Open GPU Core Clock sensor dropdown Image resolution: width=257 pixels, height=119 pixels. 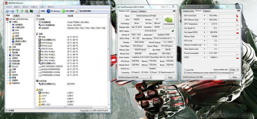click(204, 16)
